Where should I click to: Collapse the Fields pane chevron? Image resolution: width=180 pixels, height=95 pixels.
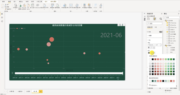pos(178,14)
